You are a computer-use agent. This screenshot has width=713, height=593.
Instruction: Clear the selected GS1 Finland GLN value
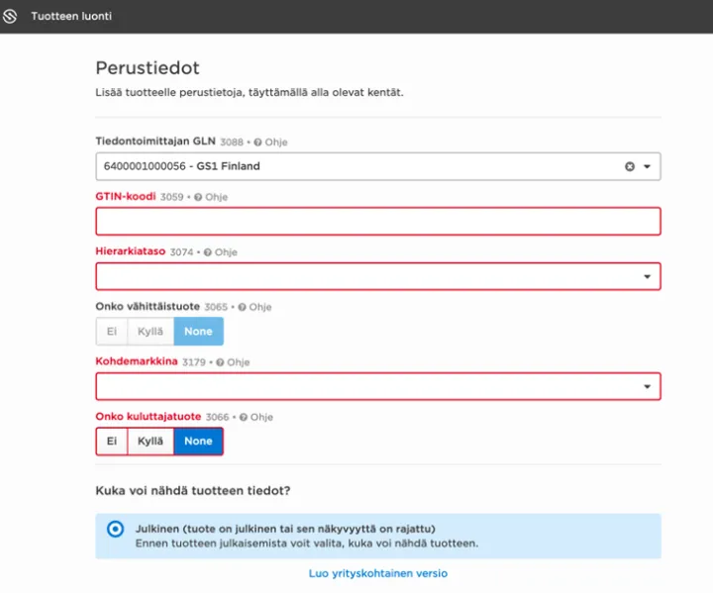(x=629, y=166)
